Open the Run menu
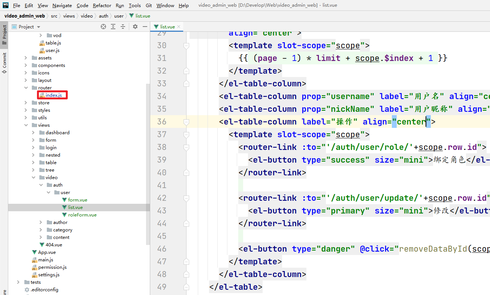490x295 pixels. tap(120, 5)
